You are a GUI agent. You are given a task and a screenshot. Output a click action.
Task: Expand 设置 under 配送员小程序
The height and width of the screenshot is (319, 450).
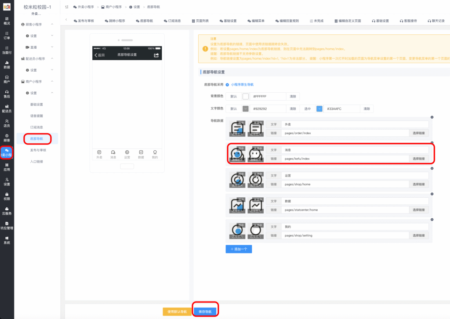click(x=52, y=70)
